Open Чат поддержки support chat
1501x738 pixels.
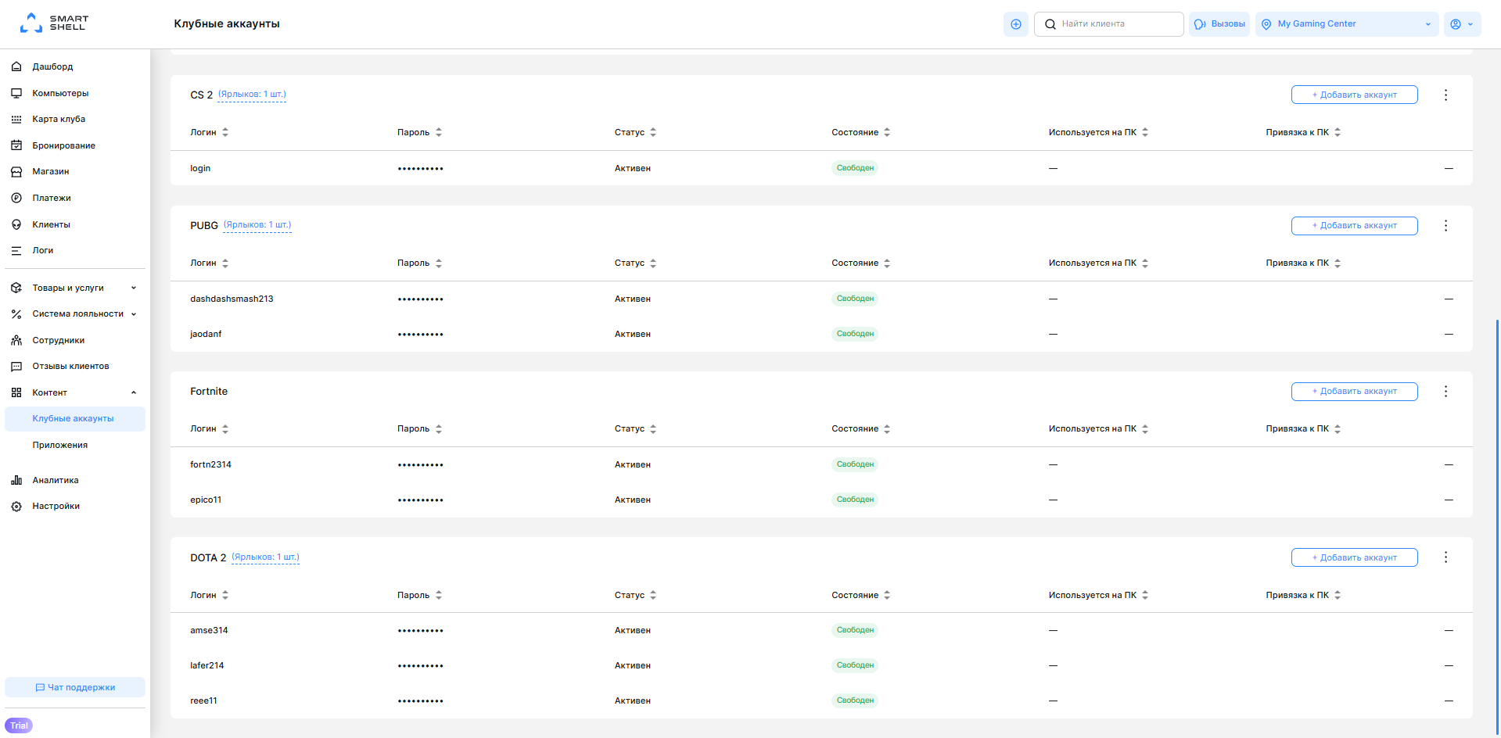[x=75, y=687]
